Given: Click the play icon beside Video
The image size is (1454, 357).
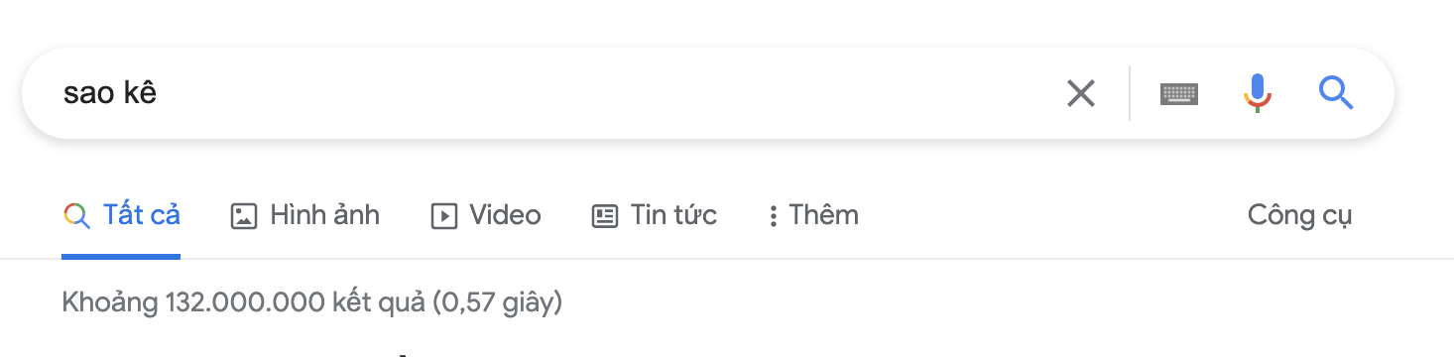Looking at the screenshot, I should [444, 215].
